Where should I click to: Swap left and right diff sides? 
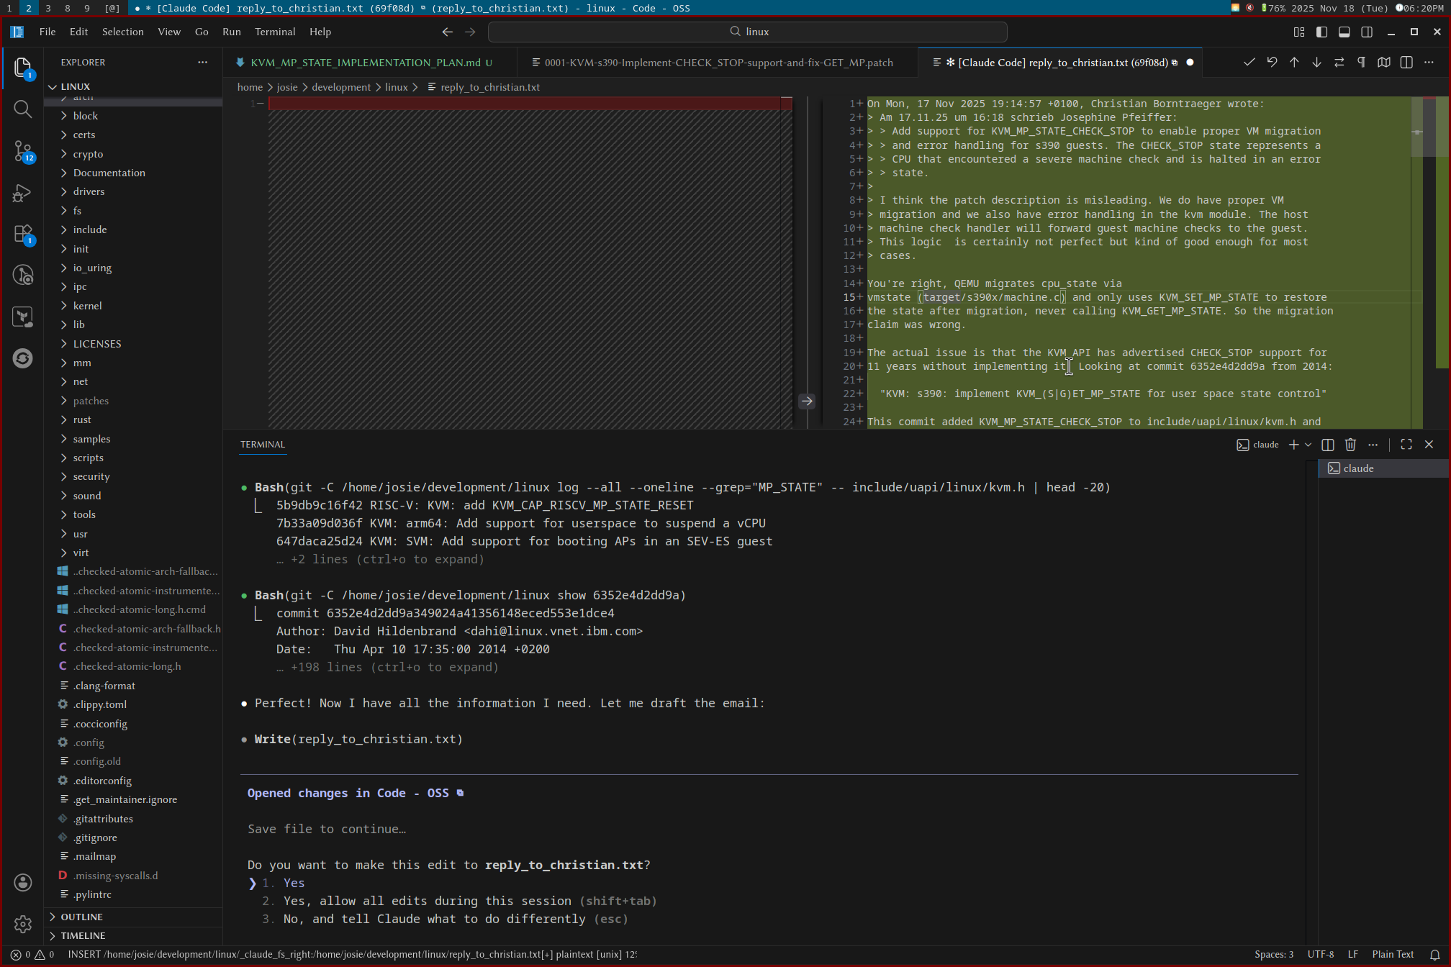pyautogui.click(x=1339, y=63)
